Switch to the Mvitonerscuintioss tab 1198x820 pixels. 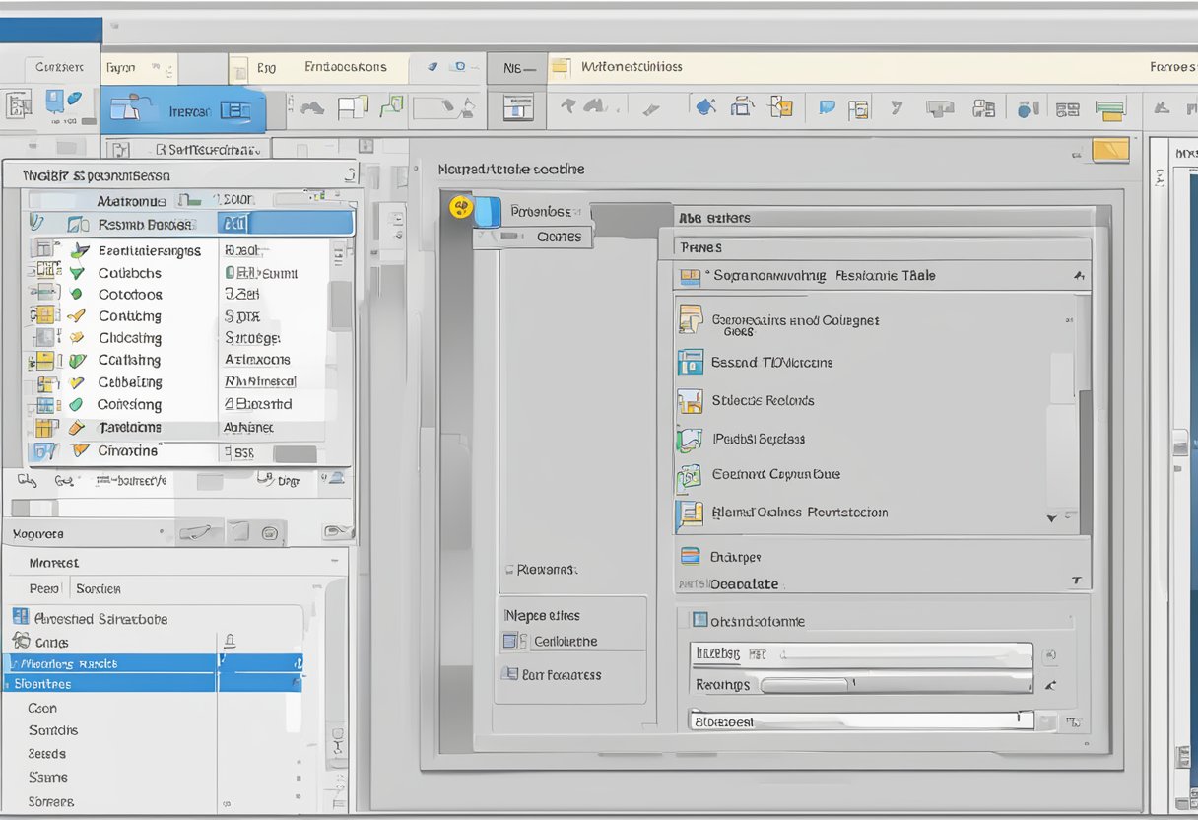tap(631, 68)
